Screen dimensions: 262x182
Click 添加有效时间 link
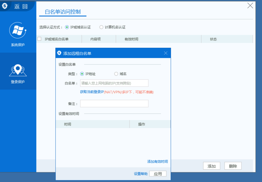coord(157,162)
